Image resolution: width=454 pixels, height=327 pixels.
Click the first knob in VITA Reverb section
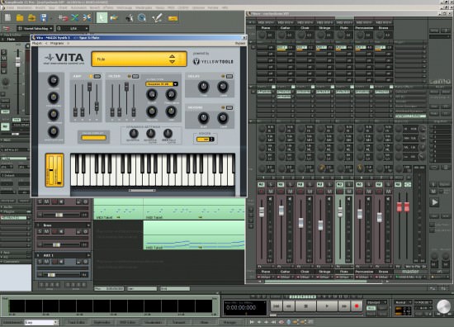point(203,117)
